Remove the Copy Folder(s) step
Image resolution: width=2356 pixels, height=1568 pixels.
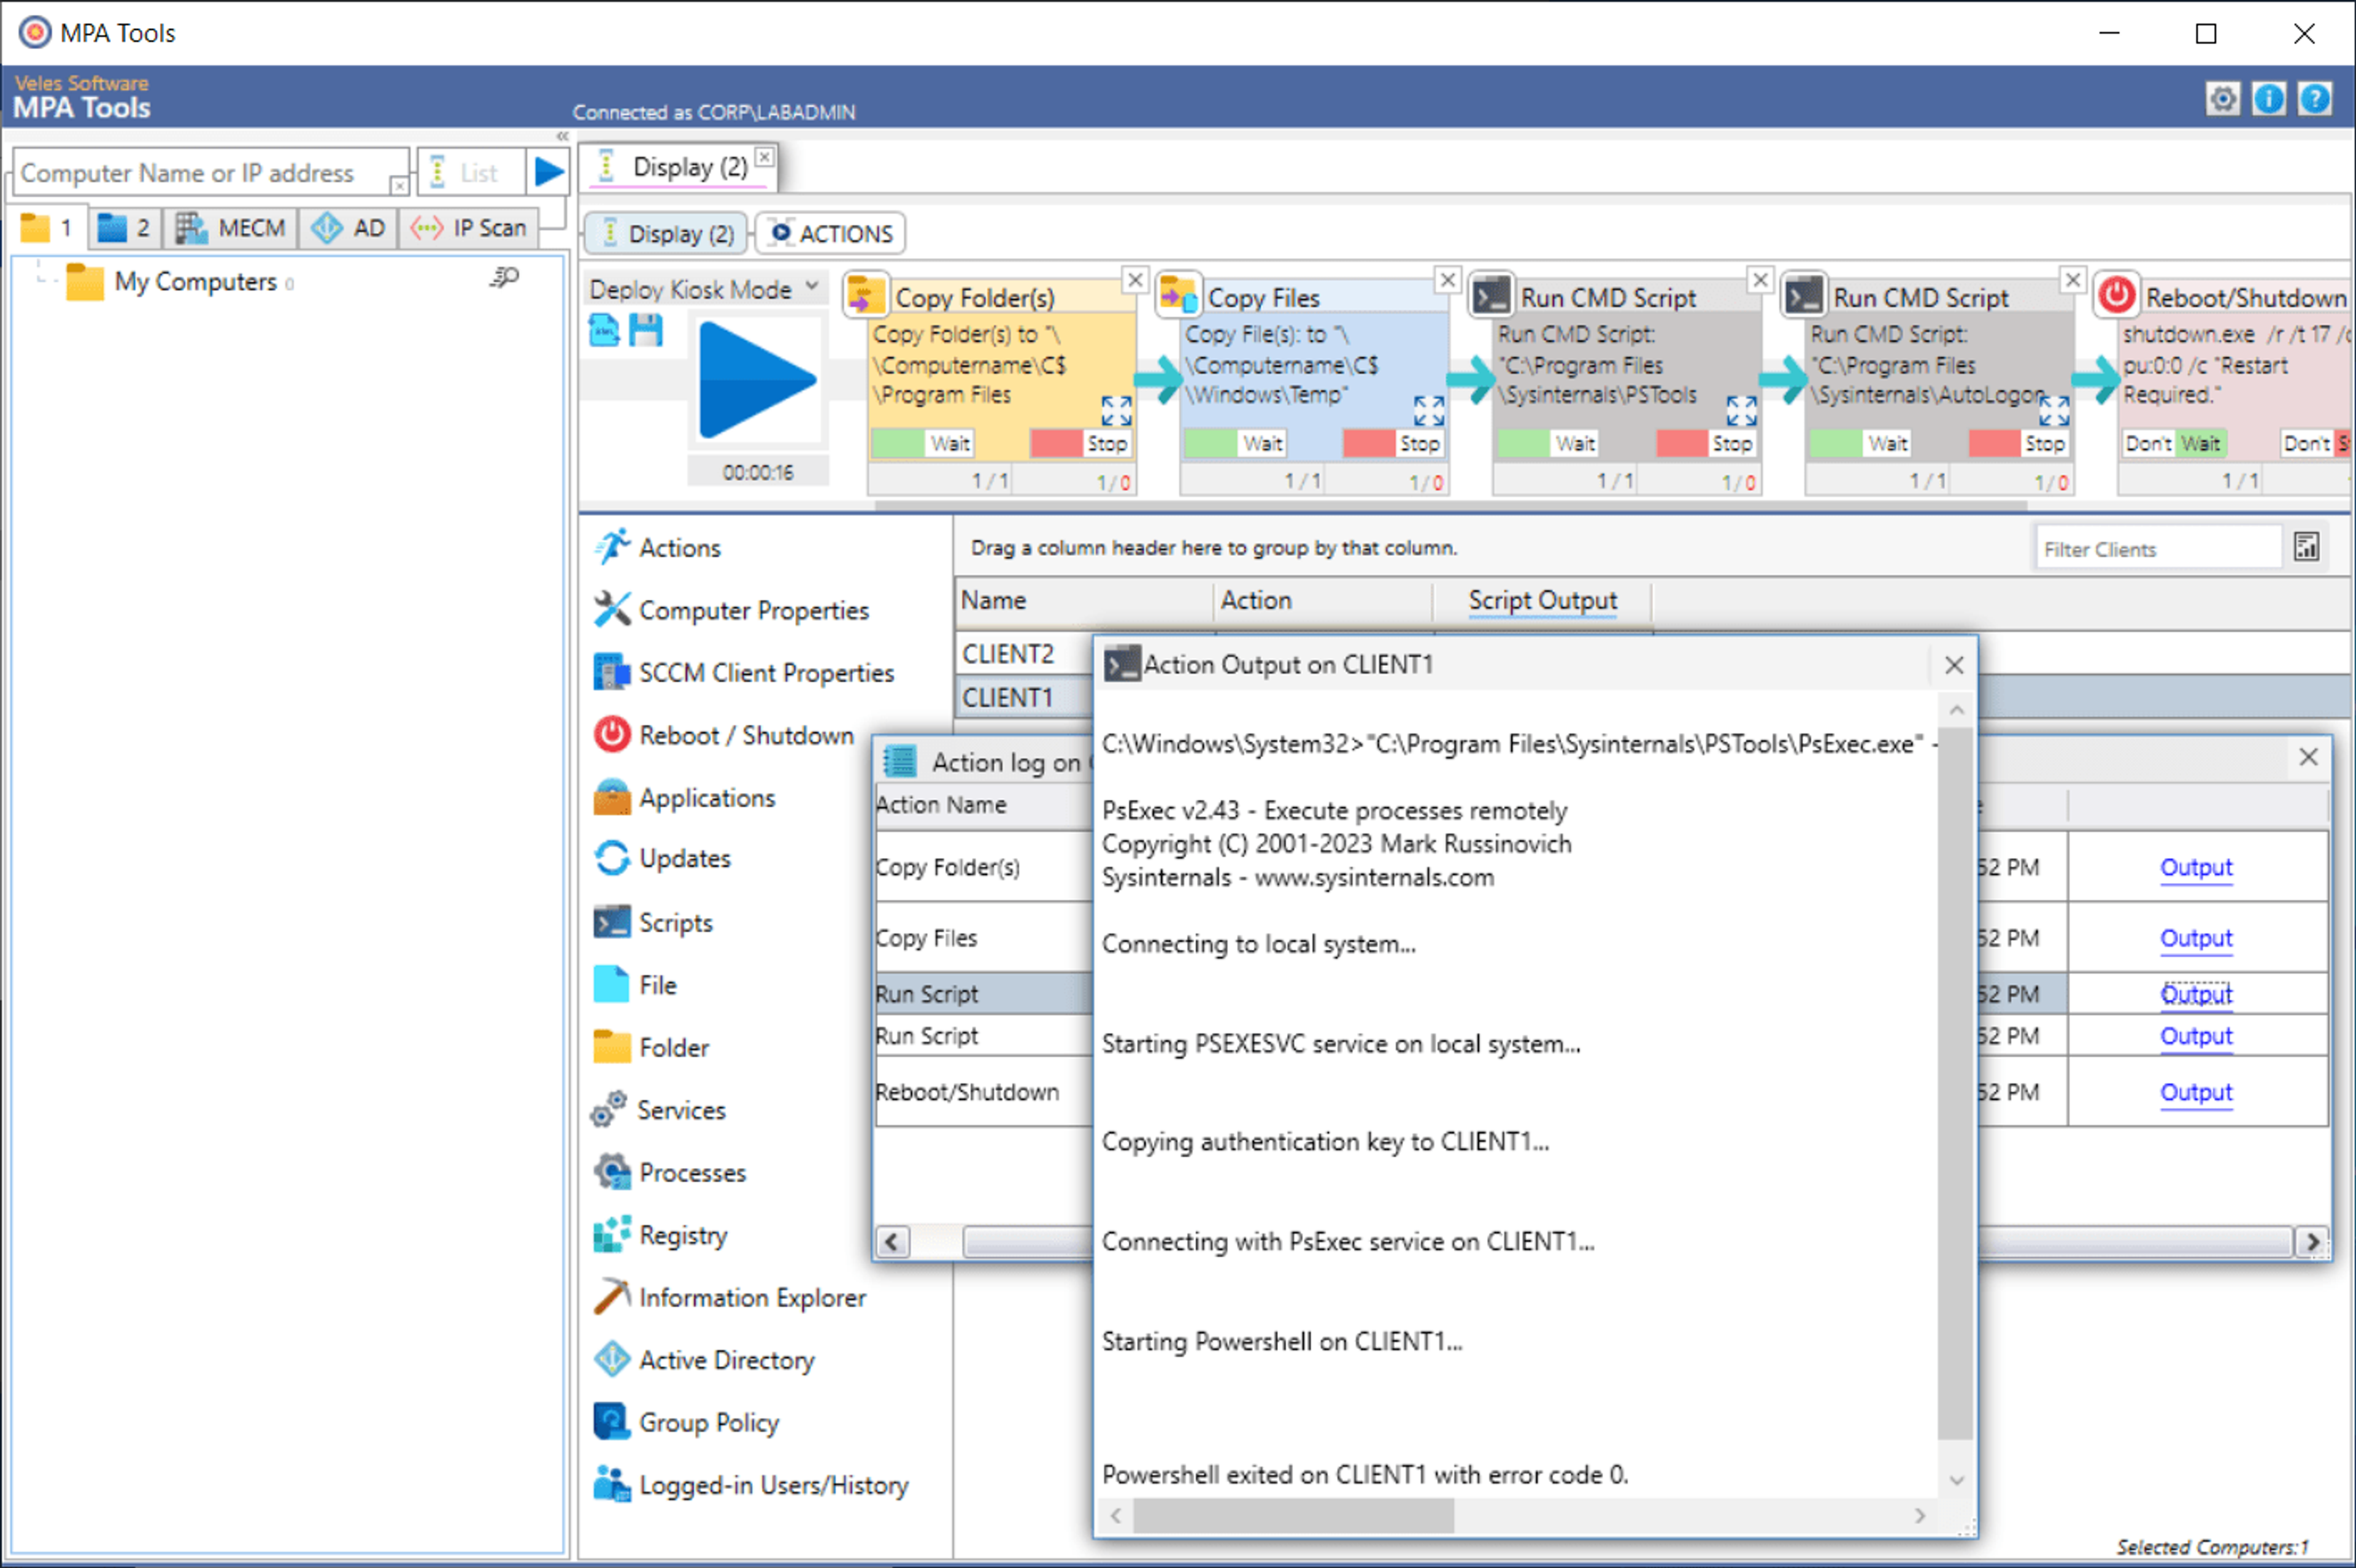pyautogui.click(x=1134, y=280)
